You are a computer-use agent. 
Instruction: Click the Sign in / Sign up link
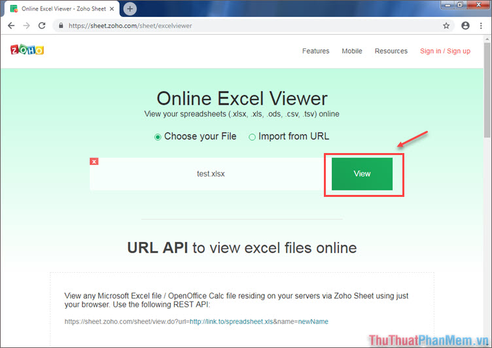pos(446,51)
